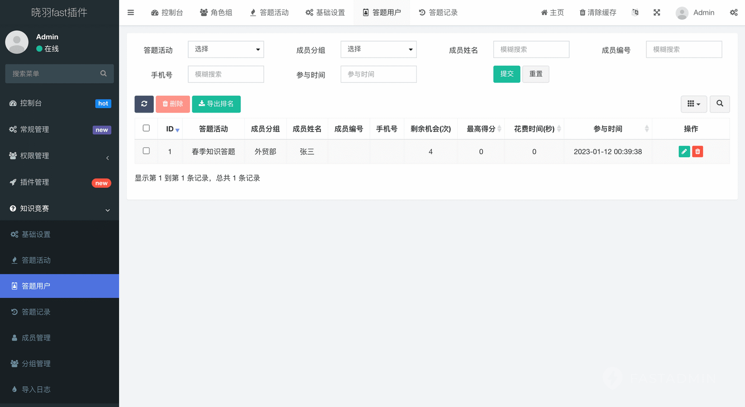The width and height of the screenshot is (745, 407).
Task: Tick the checkbox for row ID 1
Action: (146, 151)
